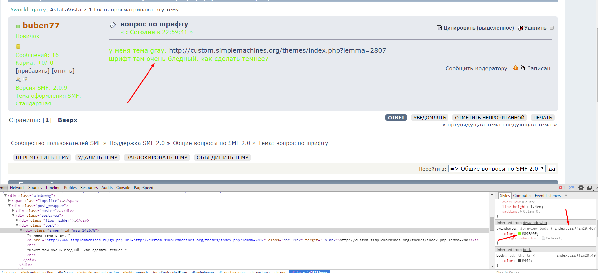The height and width of the screenshot is (273, 598).
Task: Switch to the Sources panel
Action: pyautogui.click(x=35, y=188)
